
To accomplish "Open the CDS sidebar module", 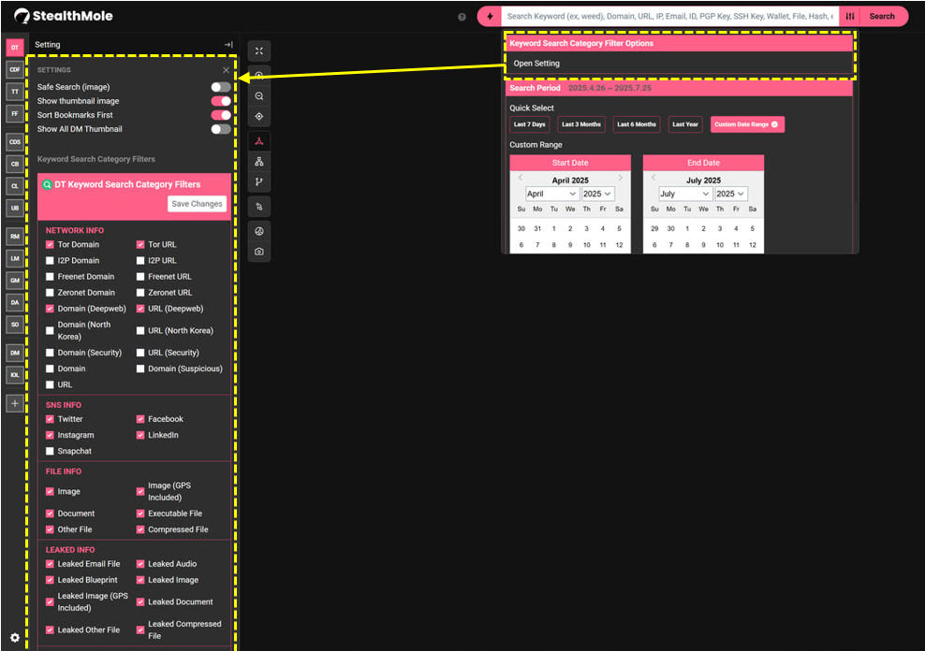I will coord(15,142).
